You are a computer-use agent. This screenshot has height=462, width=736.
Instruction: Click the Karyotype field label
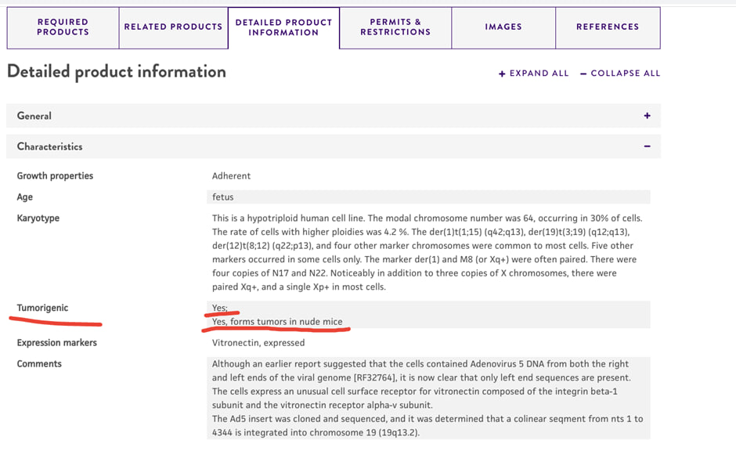click(x=38, y=218)
